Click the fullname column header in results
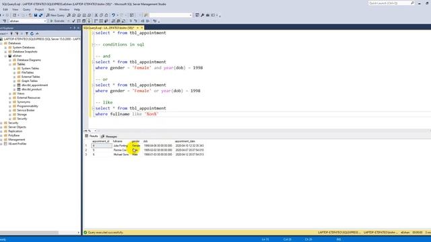Viewport: 431px width, 242px height. tap(118, 141)
